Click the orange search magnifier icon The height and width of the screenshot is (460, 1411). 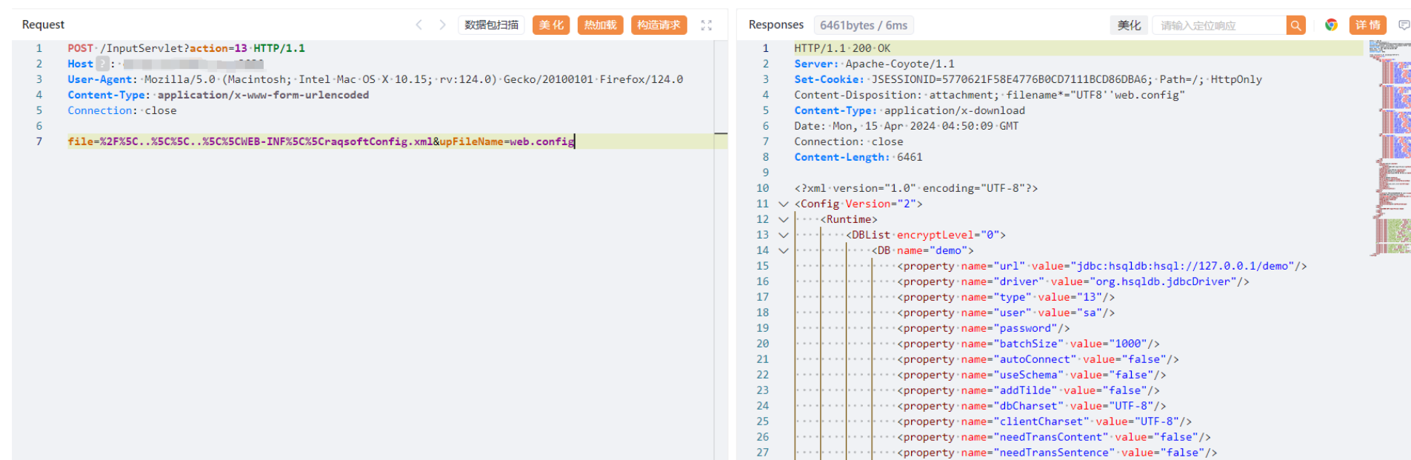(x=1295, y=25)
